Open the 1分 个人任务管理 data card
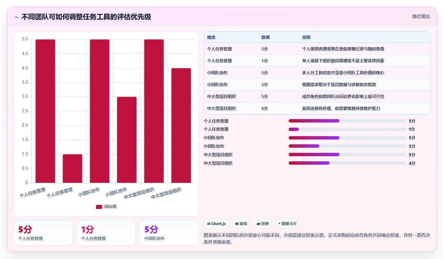This screenshot has width=444, height=259. tap(106, 233)
